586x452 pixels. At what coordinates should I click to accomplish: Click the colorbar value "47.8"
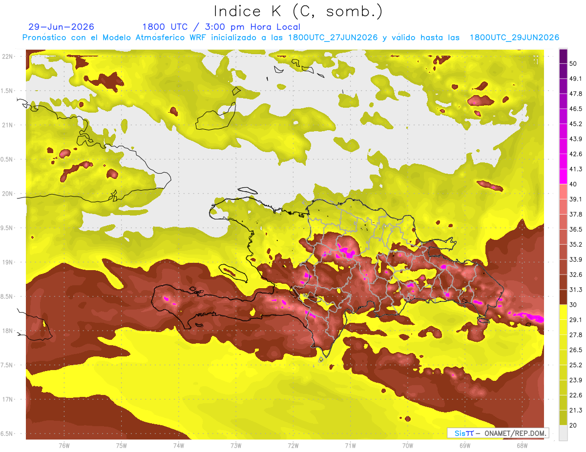point(575,94)
